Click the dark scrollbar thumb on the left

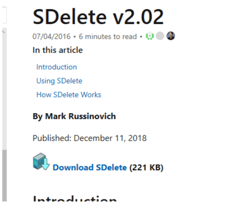pos(4,175)
